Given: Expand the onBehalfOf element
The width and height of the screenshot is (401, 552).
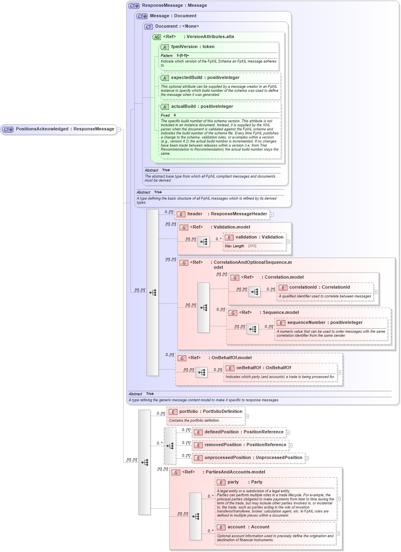Looking at the screenshot, I should [339, 372].
